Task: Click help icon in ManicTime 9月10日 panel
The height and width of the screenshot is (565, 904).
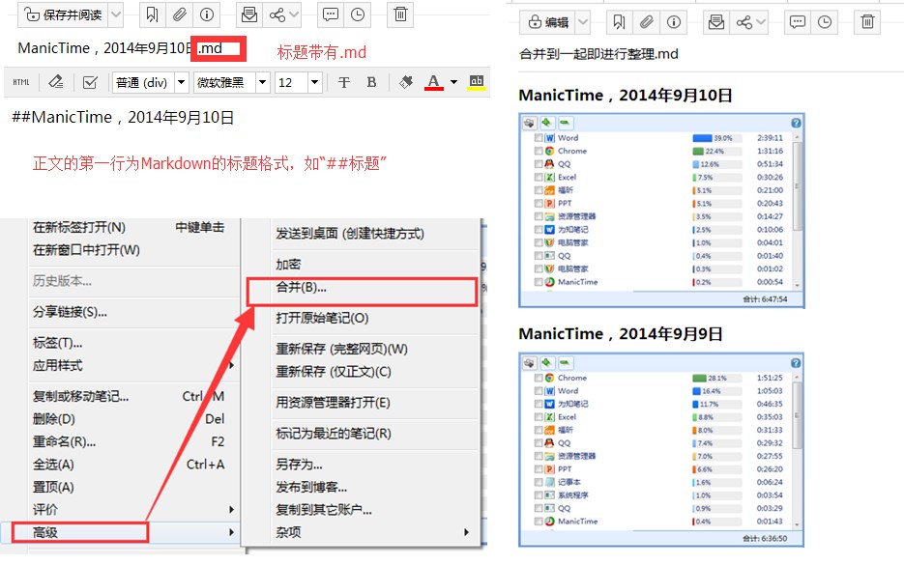Action: [796, 123]
